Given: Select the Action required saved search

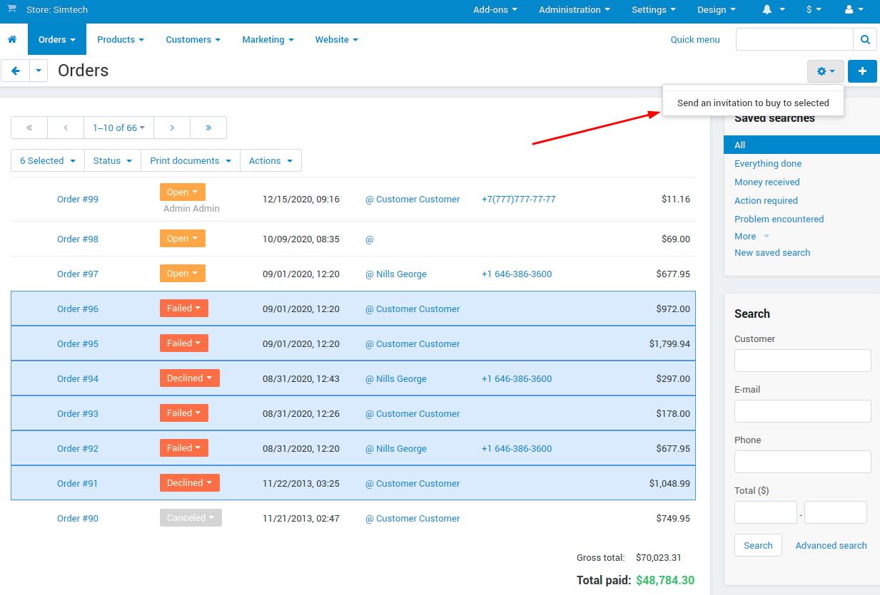Looking at the screenshot, I should 766,201.
